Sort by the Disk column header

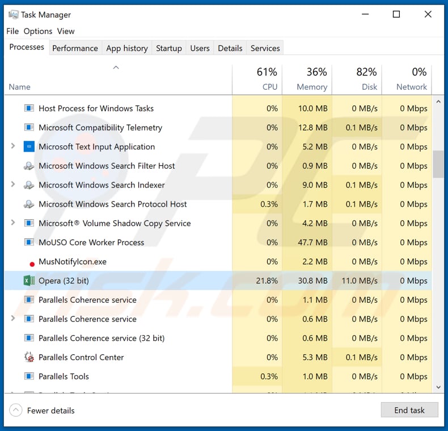coord(357,79)
